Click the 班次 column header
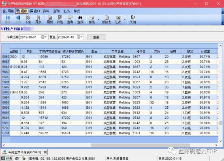 tap(190, 52)
